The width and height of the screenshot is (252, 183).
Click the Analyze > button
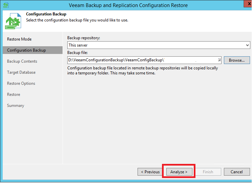179,172
